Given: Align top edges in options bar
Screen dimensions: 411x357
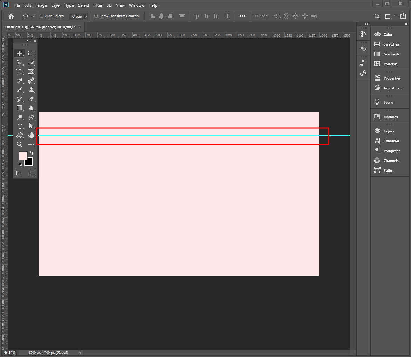Looking at the screenshot, I should 197,16.
